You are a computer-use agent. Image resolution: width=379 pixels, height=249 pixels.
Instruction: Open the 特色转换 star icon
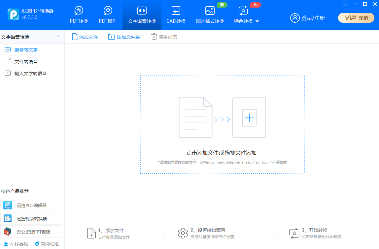pos(243,11)
